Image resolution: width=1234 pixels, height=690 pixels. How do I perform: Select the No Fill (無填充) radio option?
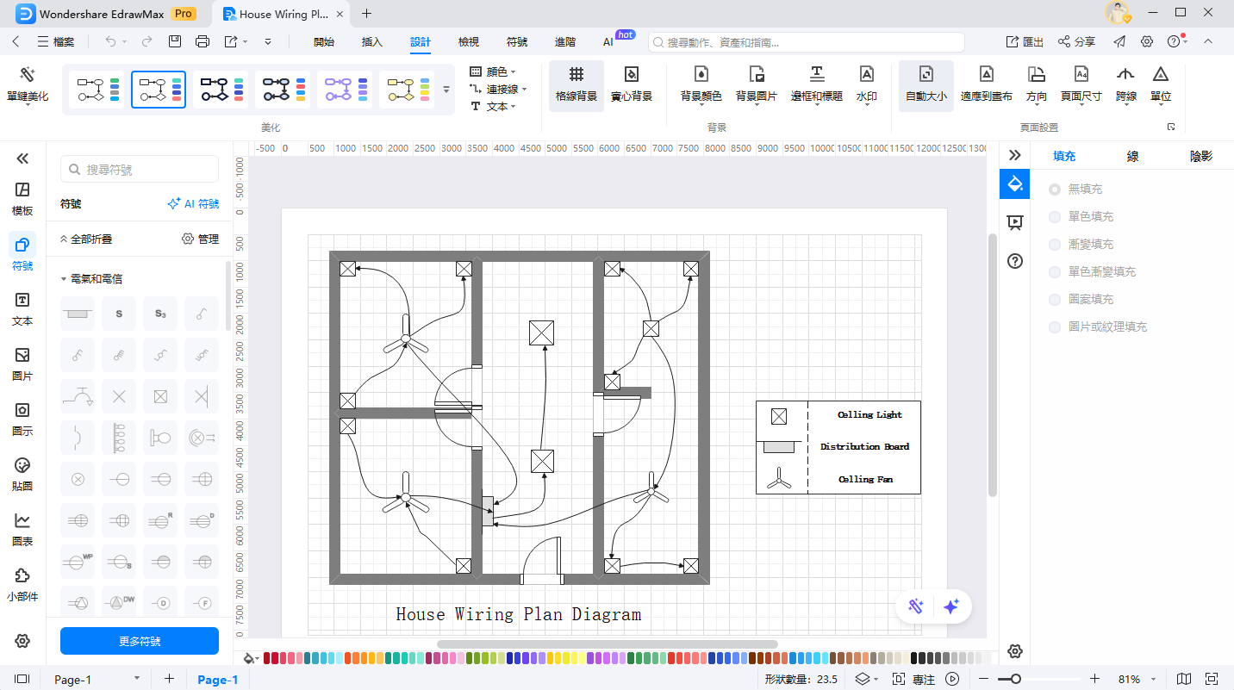1055,190
